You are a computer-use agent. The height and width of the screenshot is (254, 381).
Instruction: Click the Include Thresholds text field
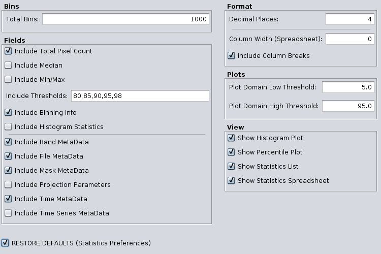(140, 96)
